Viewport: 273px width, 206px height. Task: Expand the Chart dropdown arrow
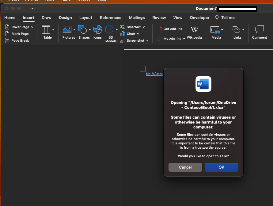click(x=138, y=34)
